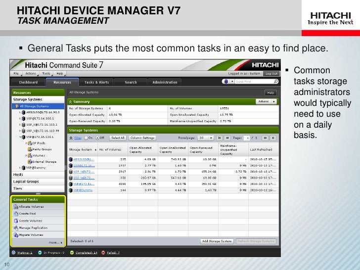Open the Logical Groups section
Image resolution: width=360 pixels, height=270 pixels.
pos(38,181)
